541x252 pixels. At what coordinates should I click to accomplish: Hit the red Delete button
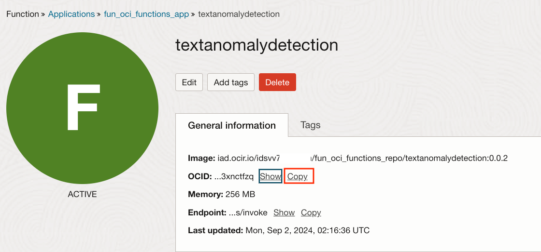coord(277,82)
